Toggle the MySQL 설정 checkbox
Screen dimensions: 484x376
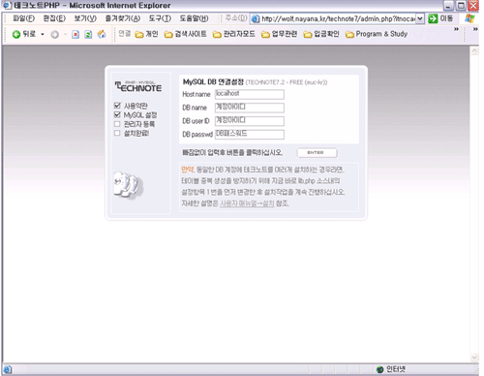click(x=117, y=114)
